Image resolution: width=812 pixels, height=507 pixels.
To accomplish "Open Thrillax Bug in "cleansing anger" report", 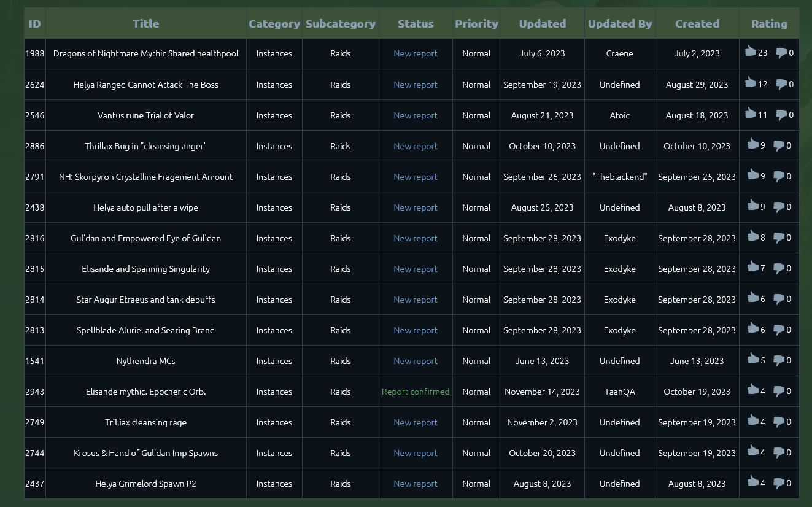I will coord(146,146).
